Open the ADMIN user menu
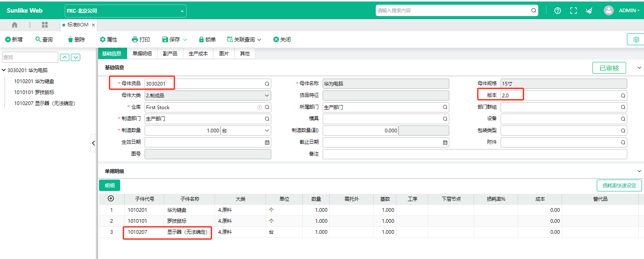The height and width of the screenshot is (259, 644). pos(622,11)
